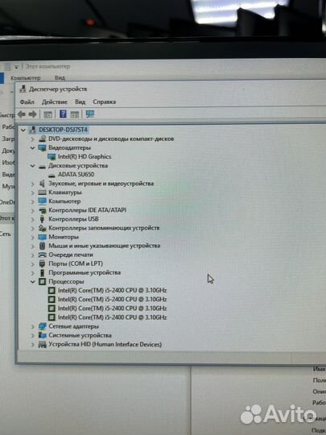Click the Программные устройства icon
Screen dimensions: 326x435
tap(42, 273)
